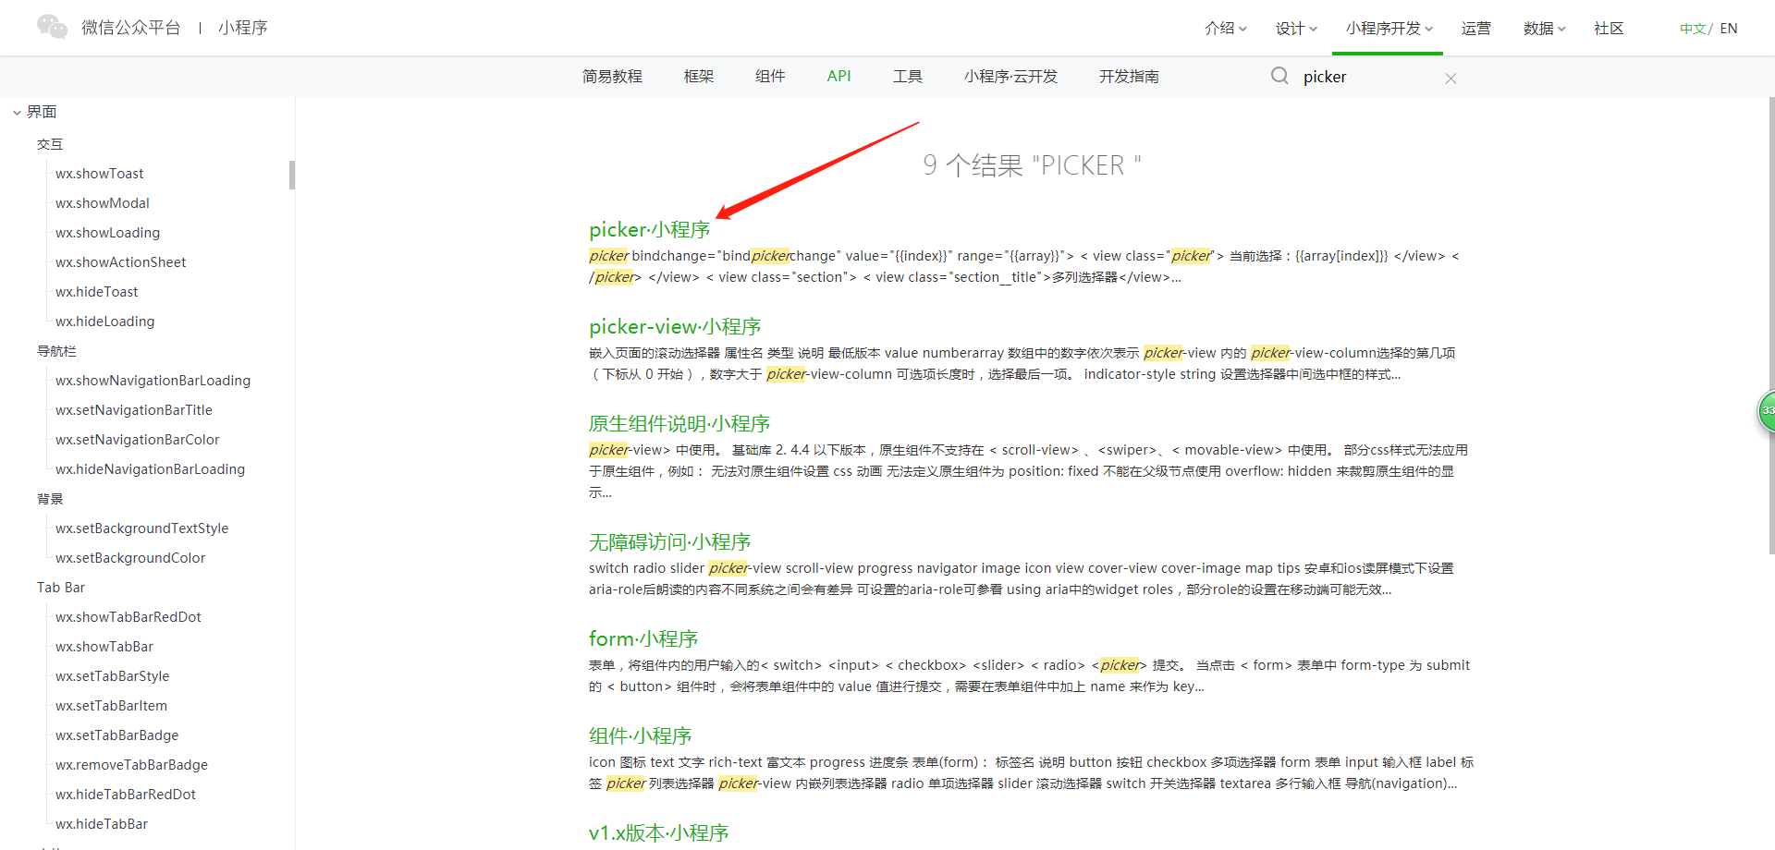Open the 小程序开发 dropdown menu
1775x850 pixels.
coord(1389,29)
